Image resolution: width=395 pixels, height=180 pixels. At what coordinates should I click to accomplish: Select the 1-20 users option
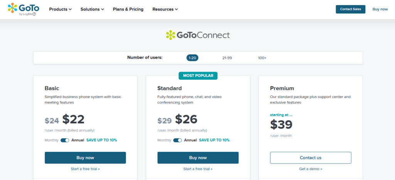192,58
